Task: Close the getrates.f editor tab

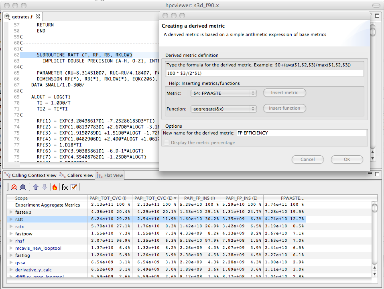Action: click(38, 16)
